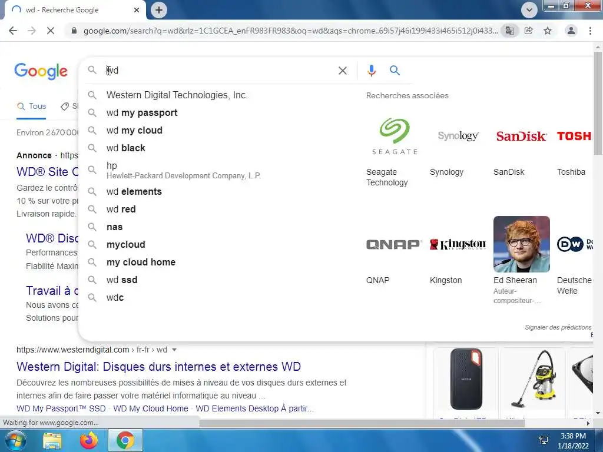
Task: Click the network tray icon
Action: 544,440
